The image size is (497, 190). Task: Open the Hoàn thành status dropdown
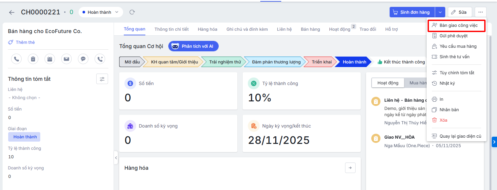(101, 12)
